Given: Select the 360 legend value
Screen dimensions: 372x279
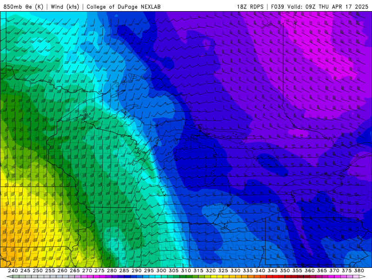Looking at the screenshot, I should pos(309,271).
